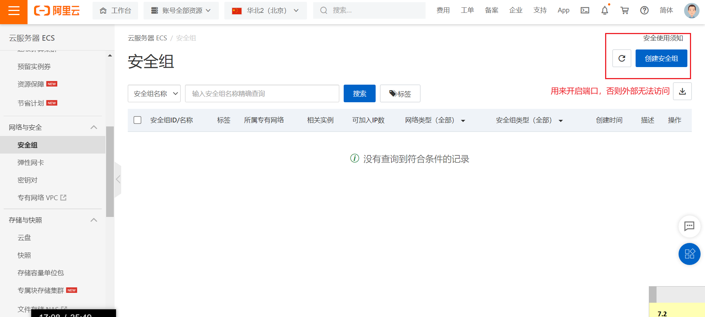The width and height of the screenshot is (705, 317).
Task: Open the shopping cart
Action: click(x=625, y=10)
